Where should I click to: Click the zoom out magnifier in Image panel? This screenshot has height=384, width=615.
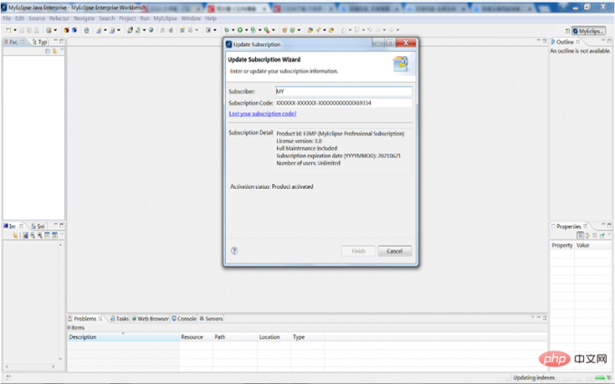point(33,235)
